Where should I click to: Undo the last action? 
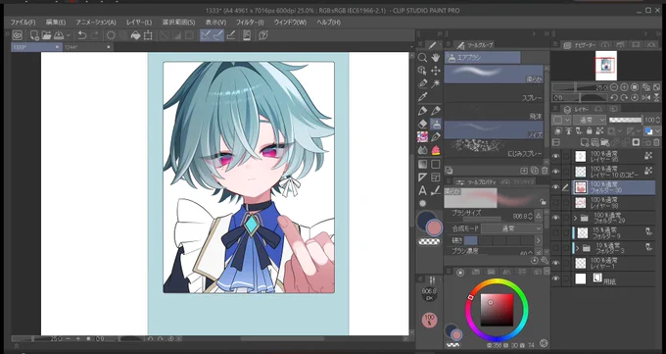coord(82,35)
